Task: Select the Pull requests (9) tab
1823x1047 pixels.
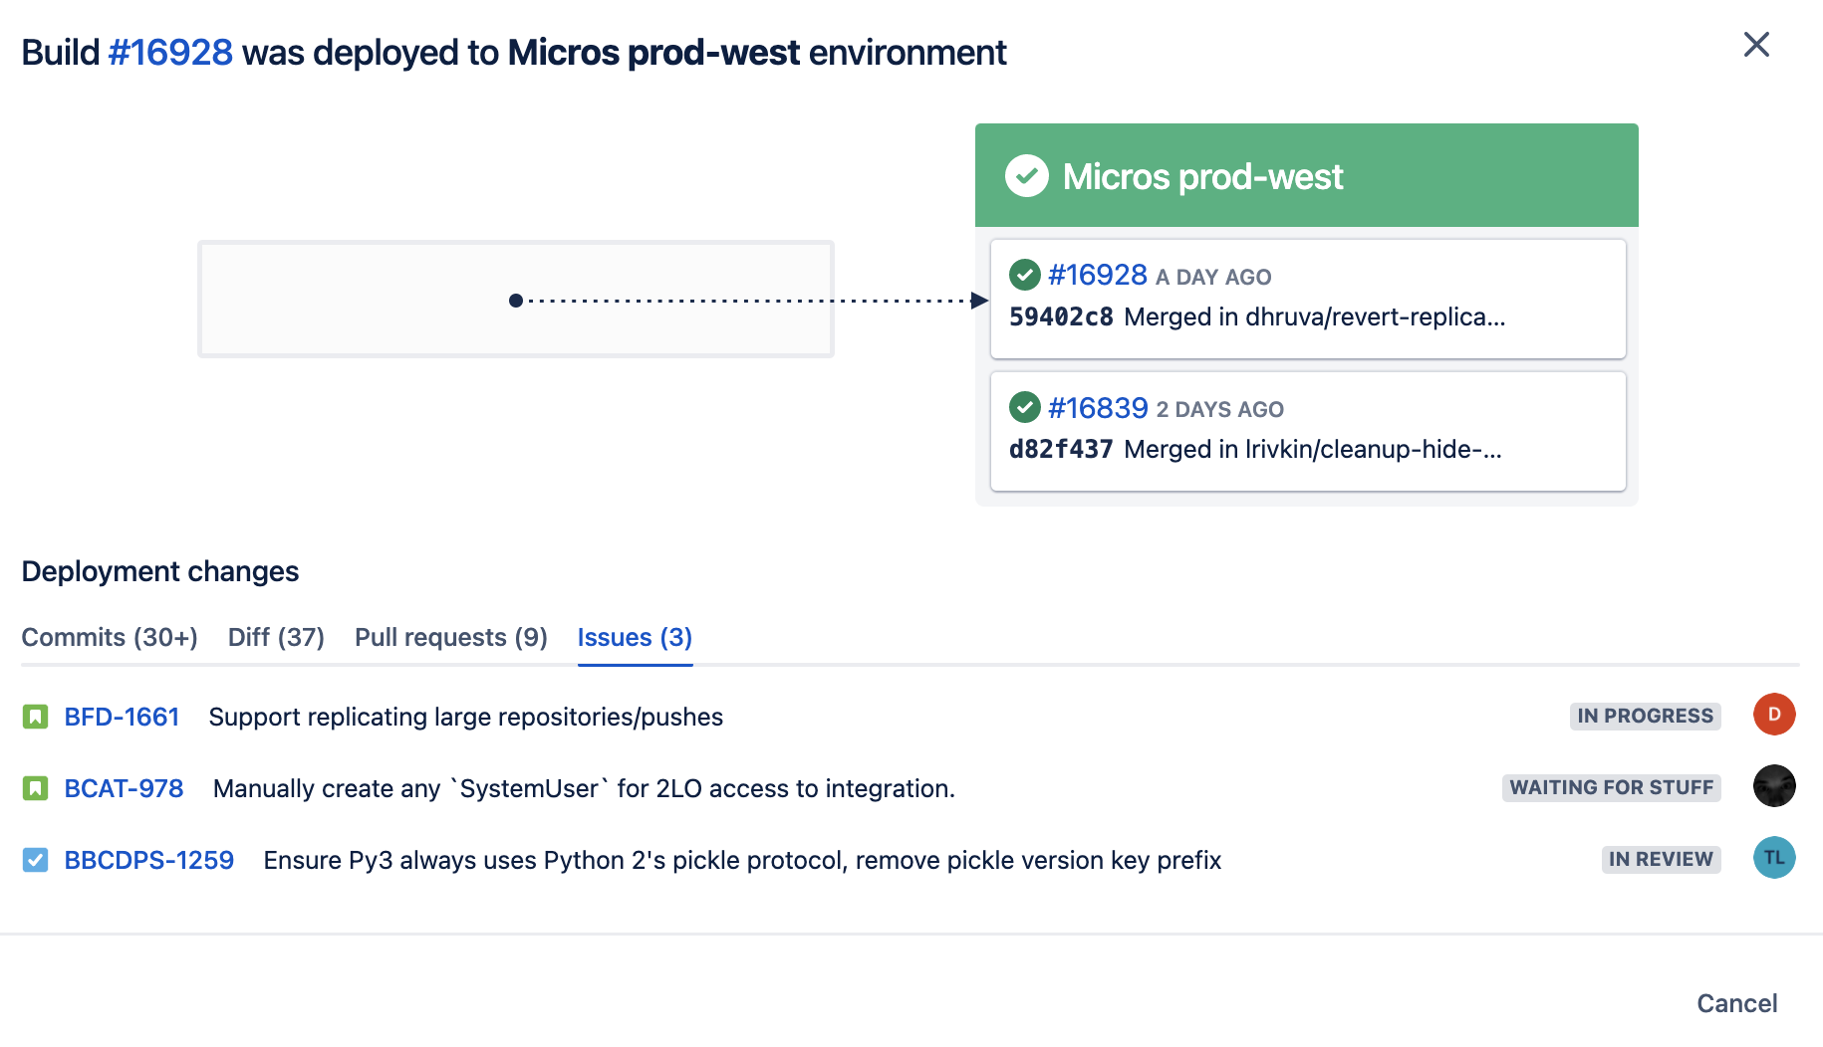Action: [450, 637]
